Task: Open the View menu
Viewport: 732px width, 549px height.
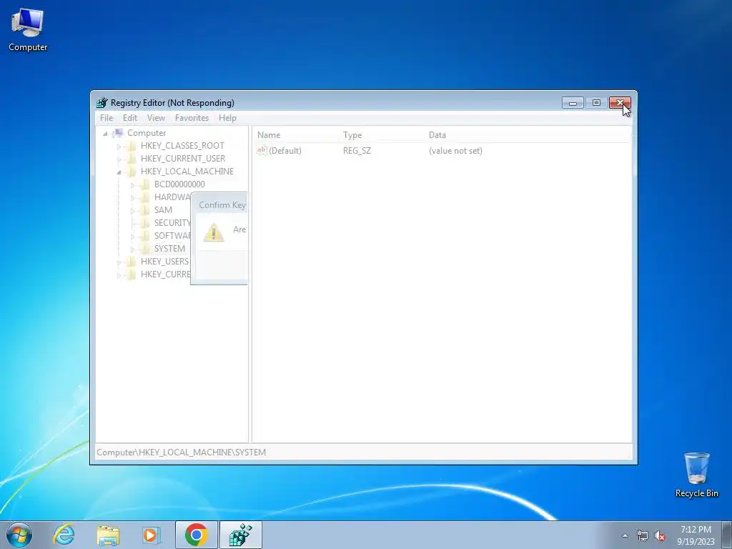Action: click(156, 118)
